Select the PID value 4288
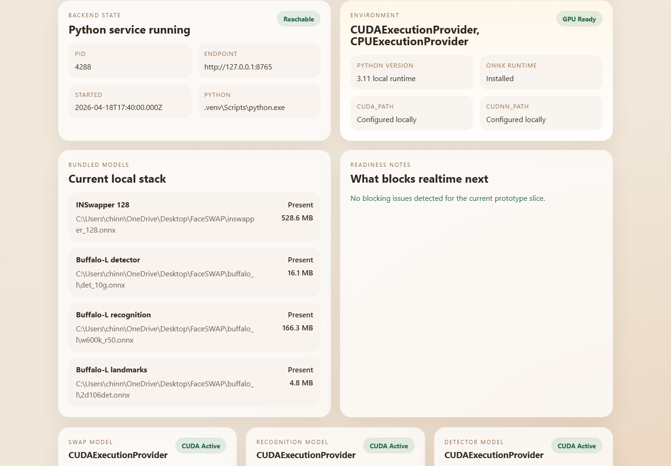Image resolution: width=671 pixels, height=466 pixels. (83, 67)
